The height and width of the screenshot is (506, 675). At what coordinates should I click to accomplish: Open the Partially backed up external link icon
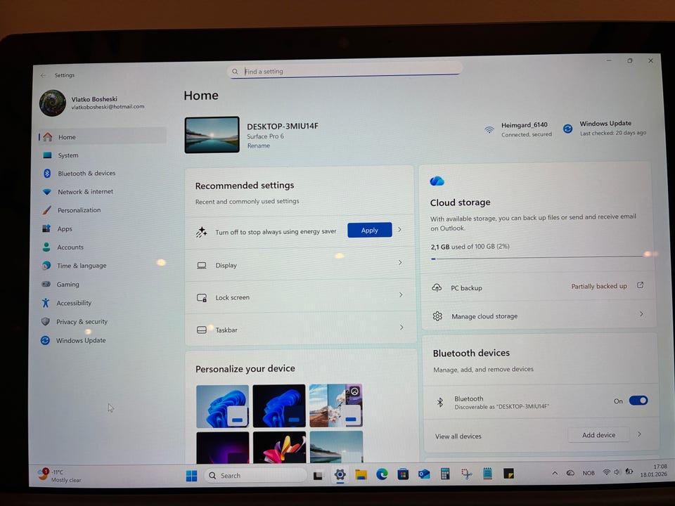640,285
